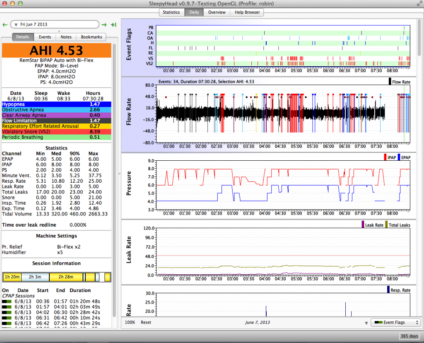Image resolution: width=424 pixels, height=343 pixels.
Task: Toggle the 00:36 CPAP session on/off
Action: coord(7,301)
